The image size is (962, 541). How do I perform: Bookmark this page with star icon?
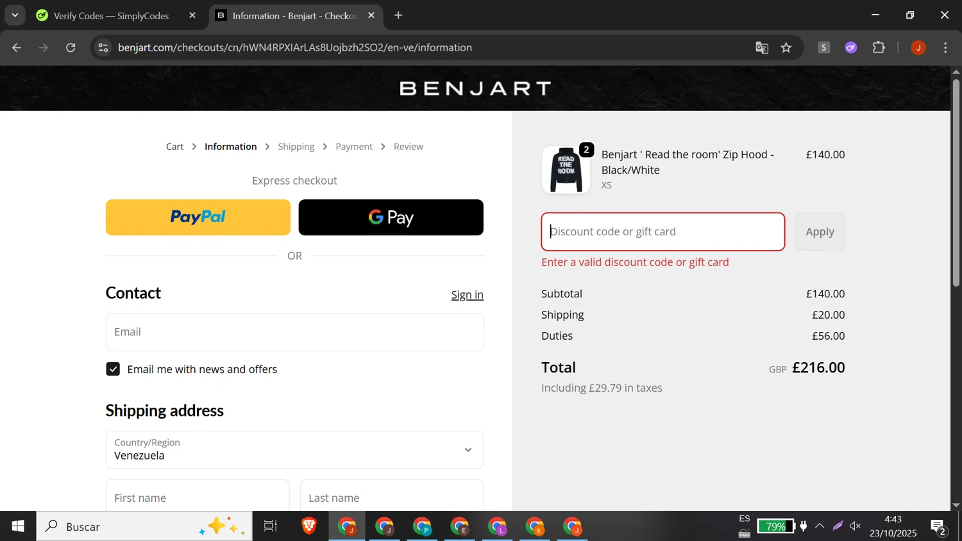(x=786, y=47)
